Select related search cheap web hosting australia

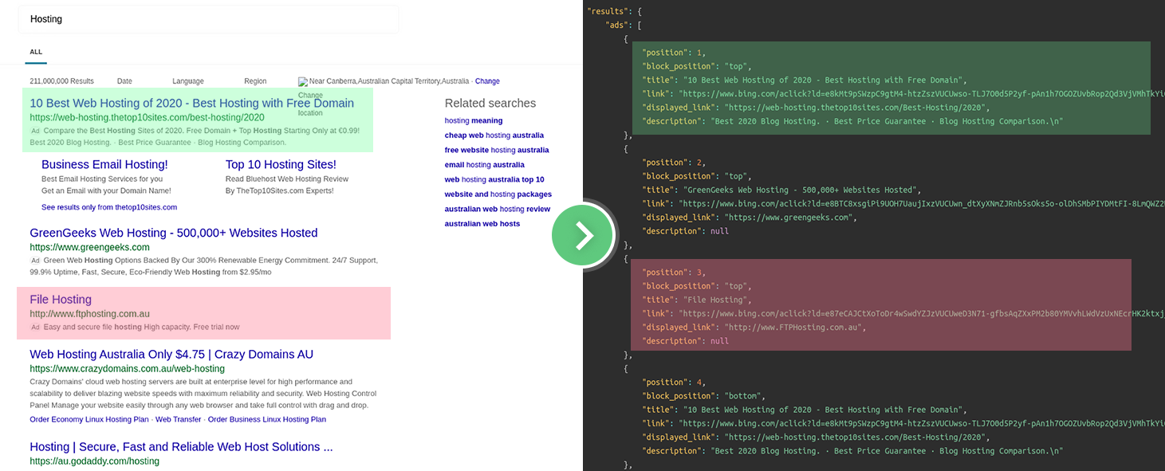pos(494,135)
